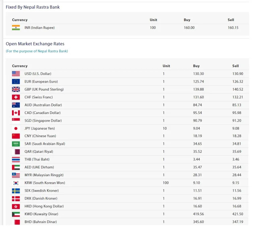The width and height of the screenshot is (257, 228).
Task: Click the GBP sell rate 140.52
Action: click(x=238, y=90)
